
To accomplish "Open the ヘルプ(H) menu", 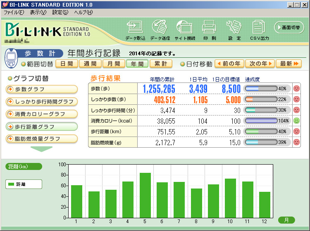I will point(83,12).
